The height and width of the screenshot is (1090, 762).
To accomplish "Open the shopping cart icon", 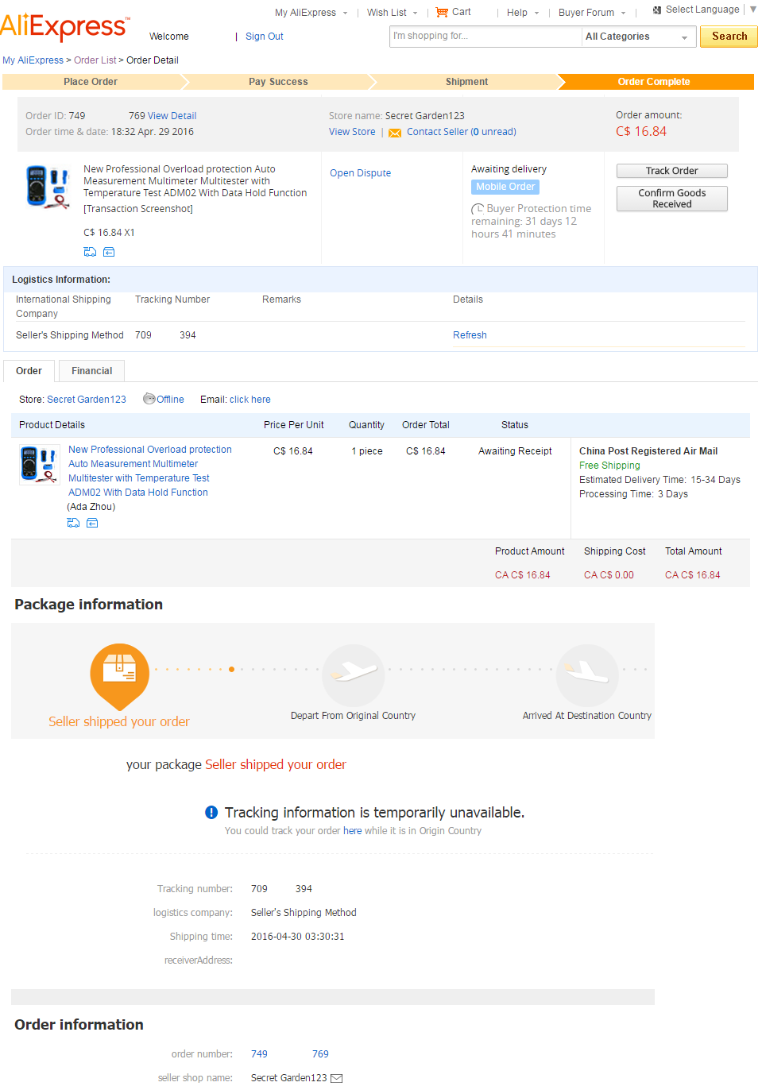I will 442,12.
